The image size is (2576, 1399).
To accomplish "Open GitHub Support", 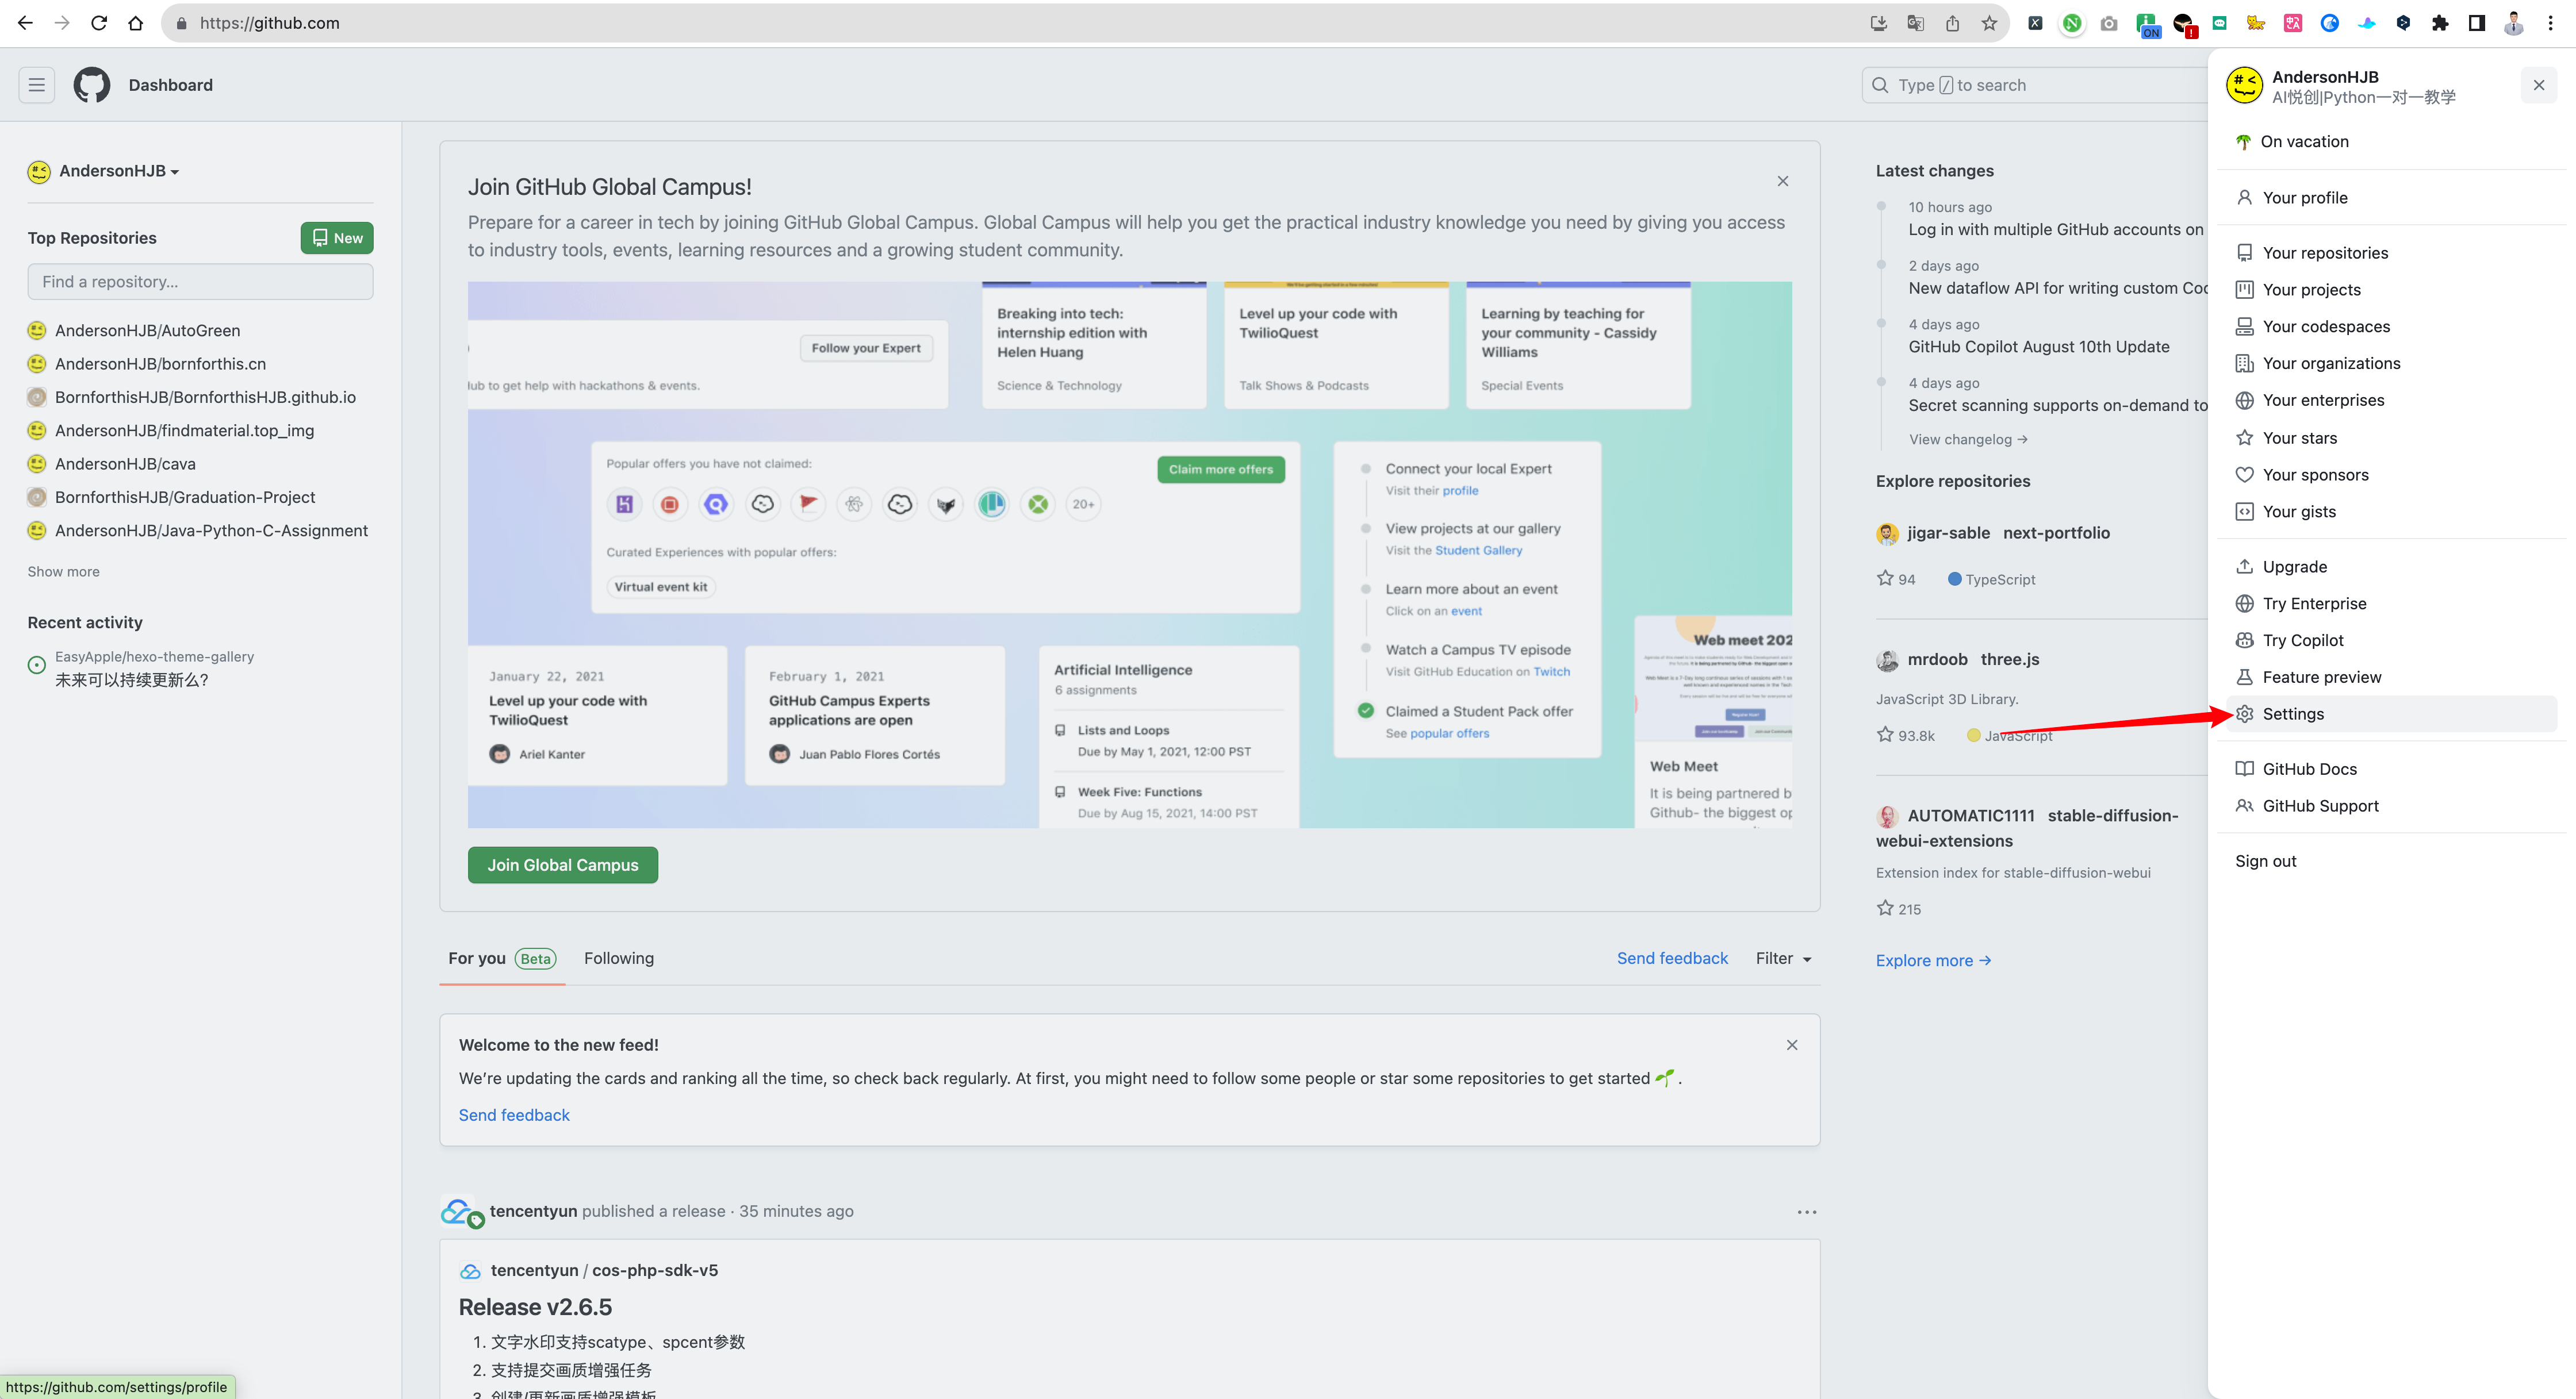I will [x=2392, y=806].
